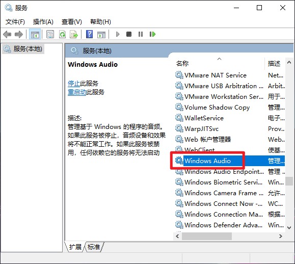Viewport: 295px width, 264px height.
Task: Click the vertical scrollbar up arrow
Action: tap(289, 62)
